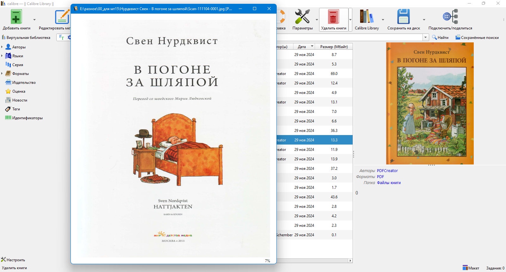Open the Connect/share globe icon

tap(450, 17)
